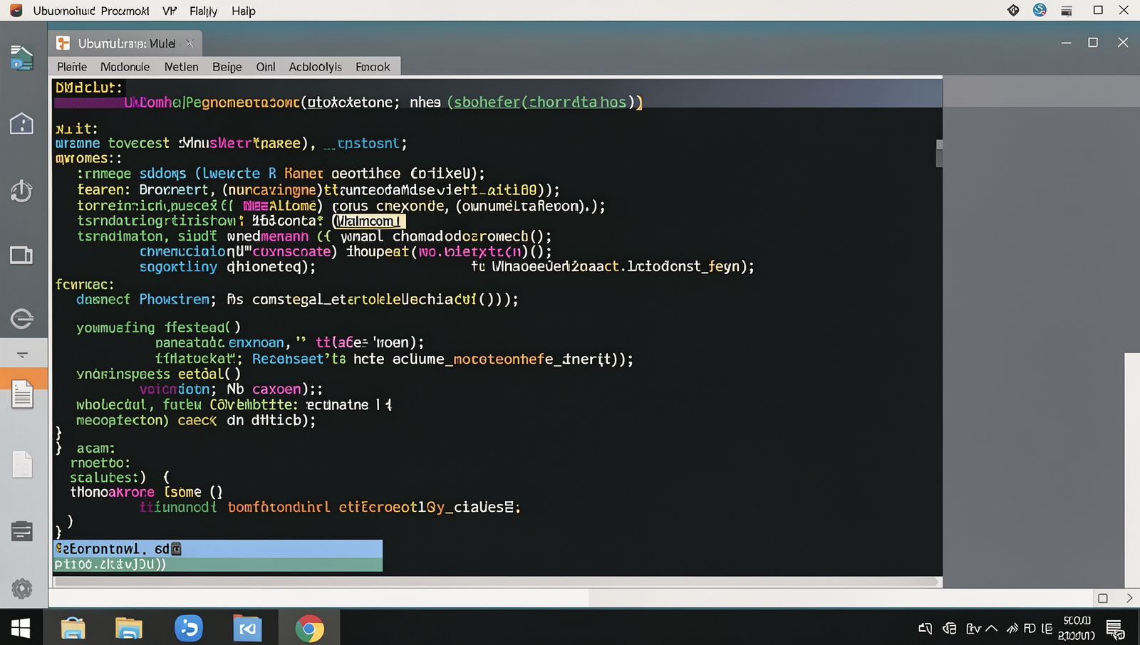This screenshot has width=1140, height=645.
Task: Click the blank page sidebar icon
Action: point(22,464)
